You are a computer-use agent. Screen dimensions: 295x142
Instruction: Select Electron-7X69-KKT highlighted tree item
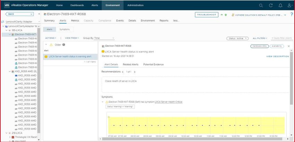tap(20, 34)
